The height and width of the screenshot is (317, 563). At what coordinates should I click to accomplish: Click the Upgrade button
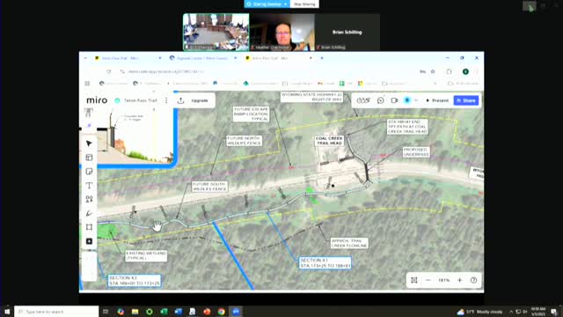[x=200, y=100]
